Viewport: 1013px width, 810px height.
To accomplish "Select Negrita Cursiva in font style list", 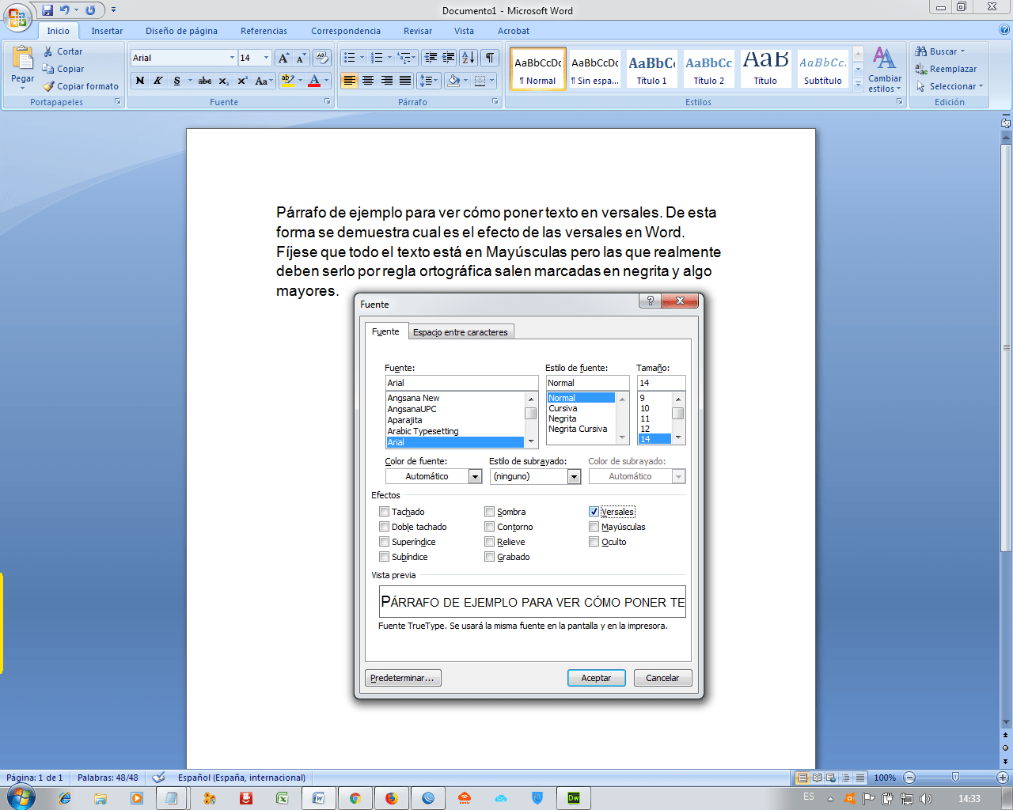I will 578,429.
